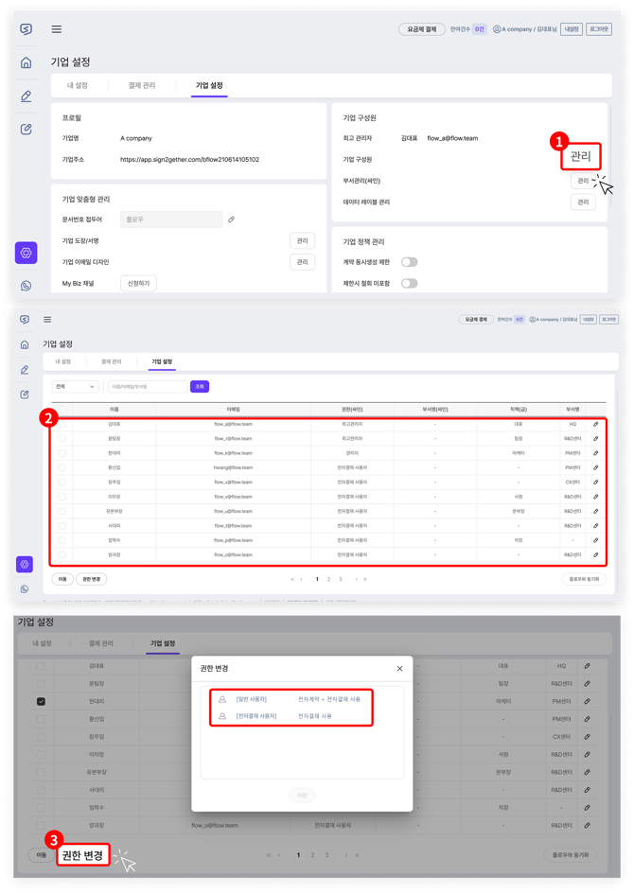Viewport: 634px width, 894px height.
Task: Close the 권한 변경 dialog with X
Action: 399,669
